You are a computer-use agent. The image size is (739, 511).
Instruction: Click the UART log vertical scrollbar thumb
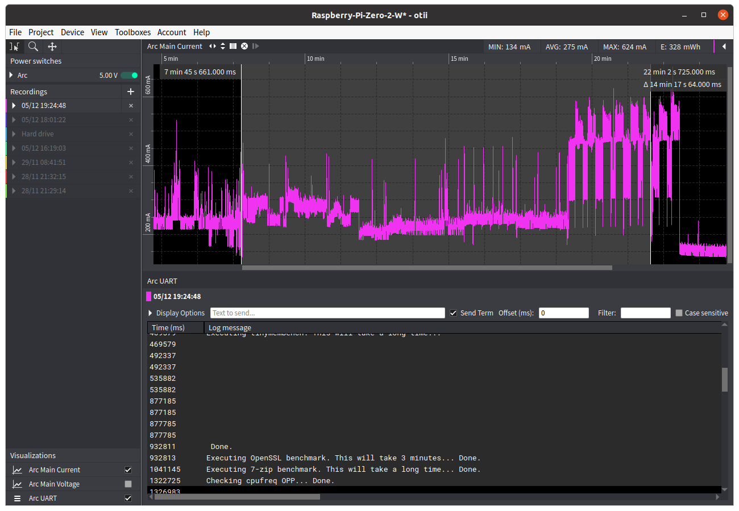(x=725, y=380)
